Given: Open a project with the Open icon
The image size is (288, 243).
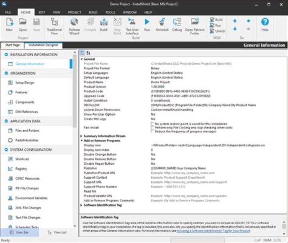Looking at the screenshot, I should pos(22,22).
